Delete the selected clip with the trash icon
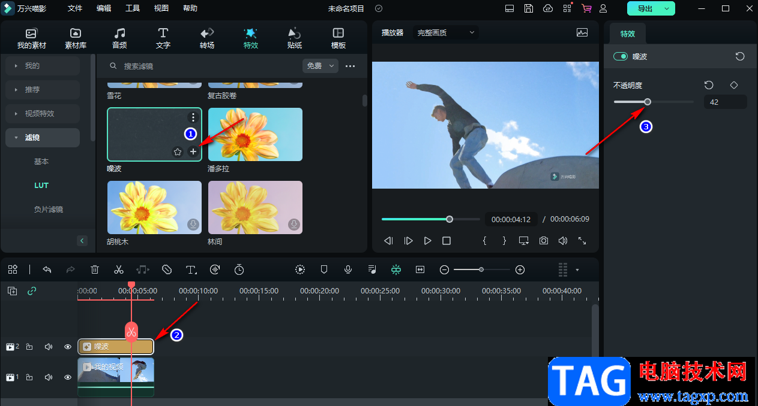Viewport: 758px width, 406px height. pos(95,270)
